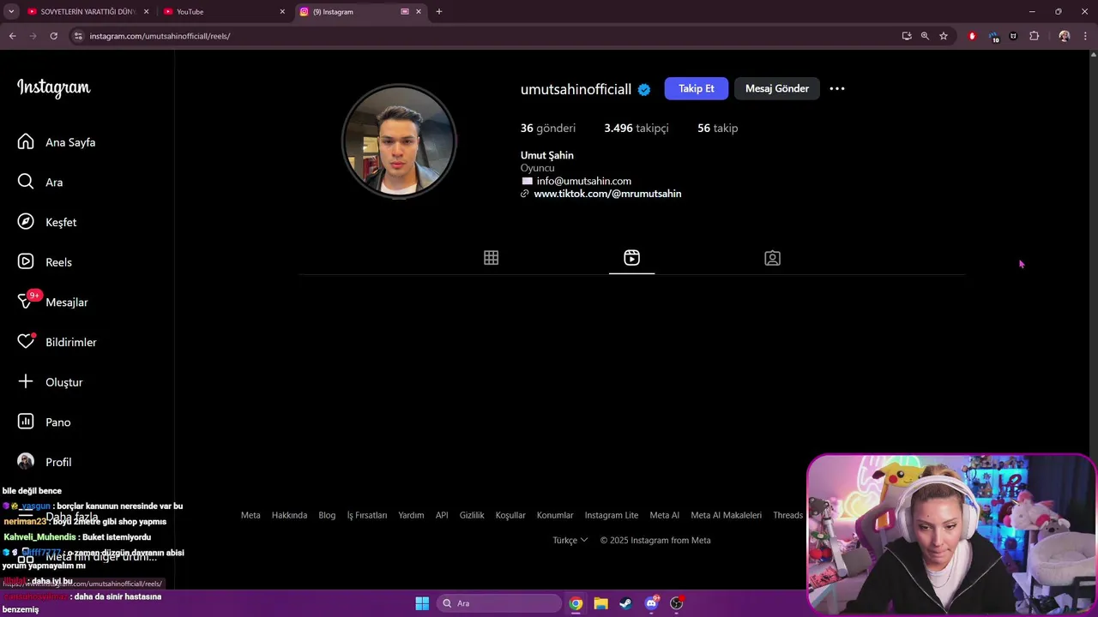Click Oluştur to create a post

(x=51, y=382)
